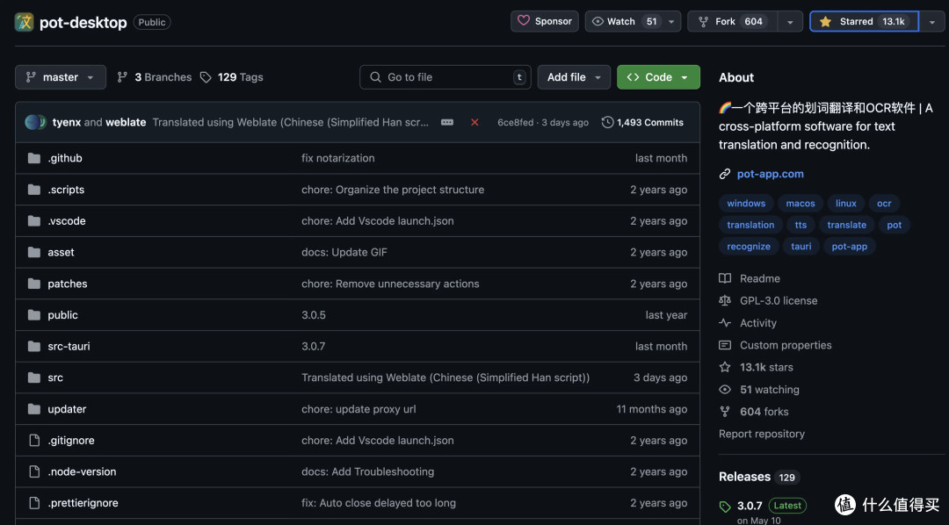Open 'chore: update proxy url' commit message
This screenshot has width=949, height=525.
click(x=359, y=409)
